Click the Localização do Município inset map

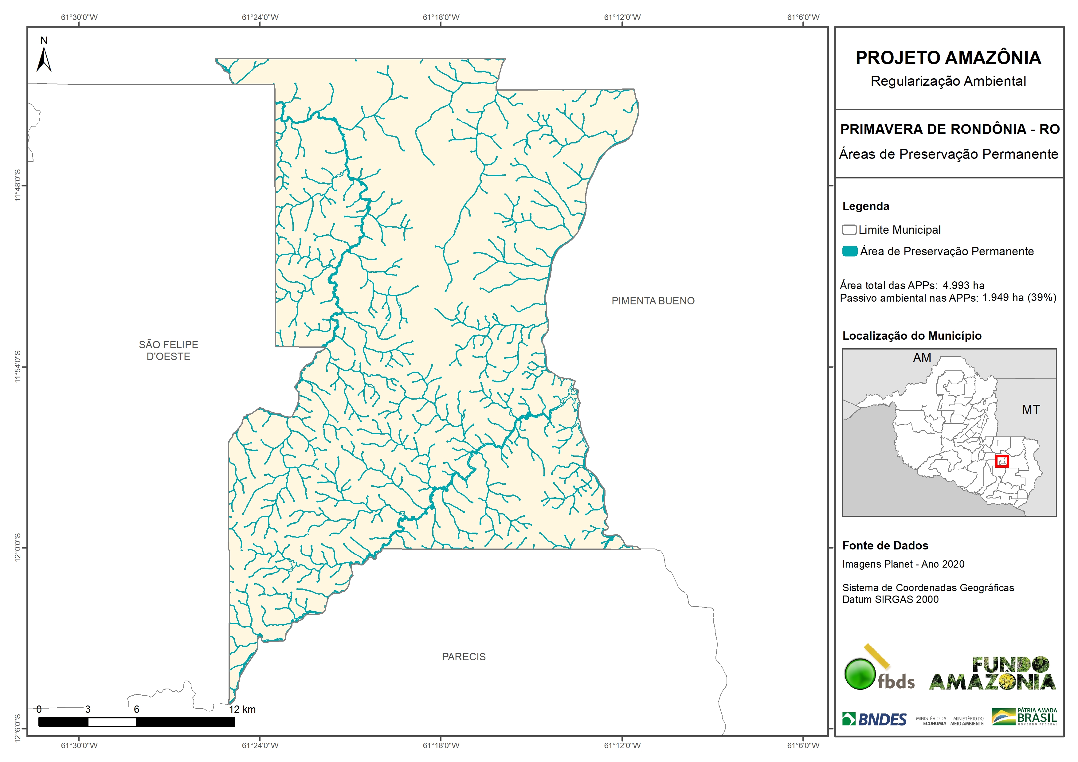pyautogui.click(x=949, y=432)
